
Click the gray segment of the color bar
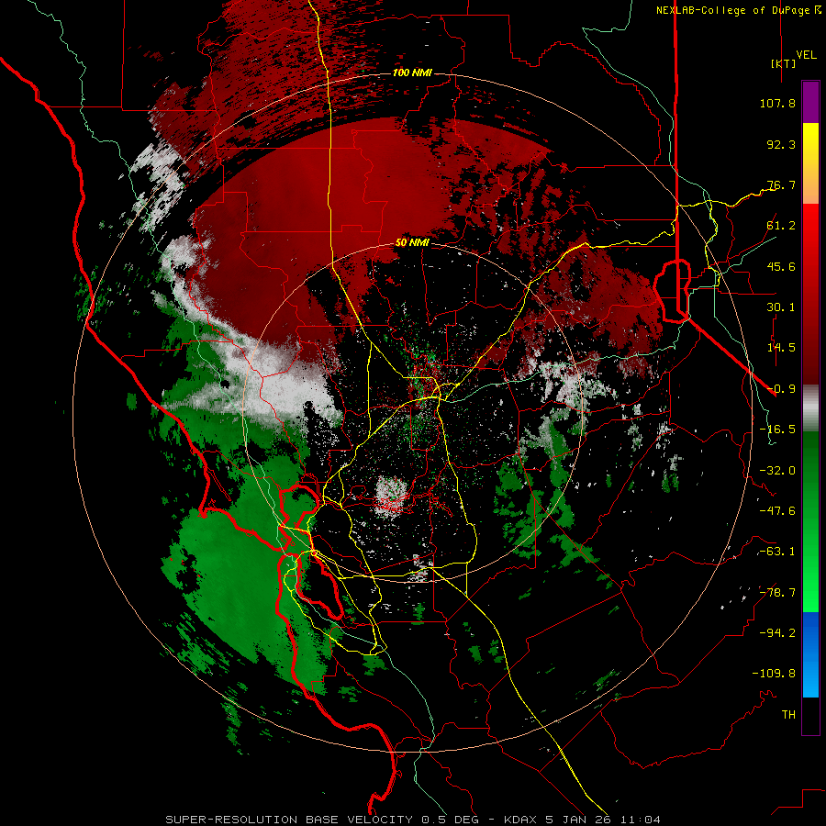(x=810, y=408)
